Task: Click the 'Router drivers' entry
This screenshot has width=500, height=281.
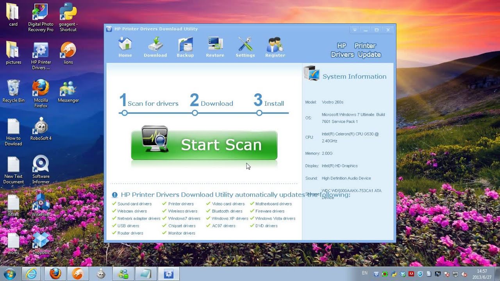Action: pyautogui.click(x=130, y=233)
